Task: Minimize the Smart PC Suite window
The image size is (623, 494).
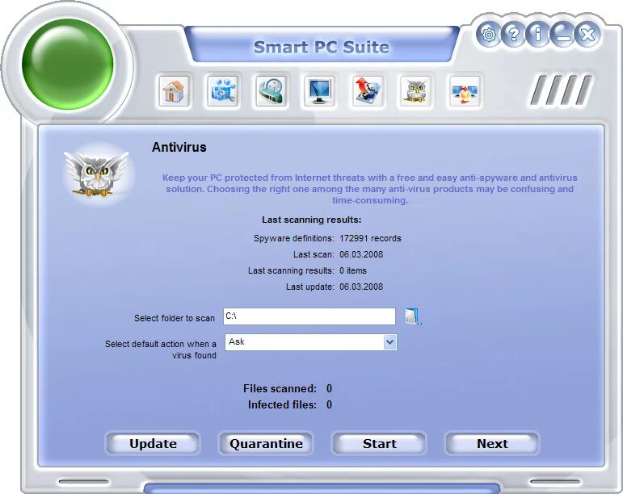Action: 562,35
